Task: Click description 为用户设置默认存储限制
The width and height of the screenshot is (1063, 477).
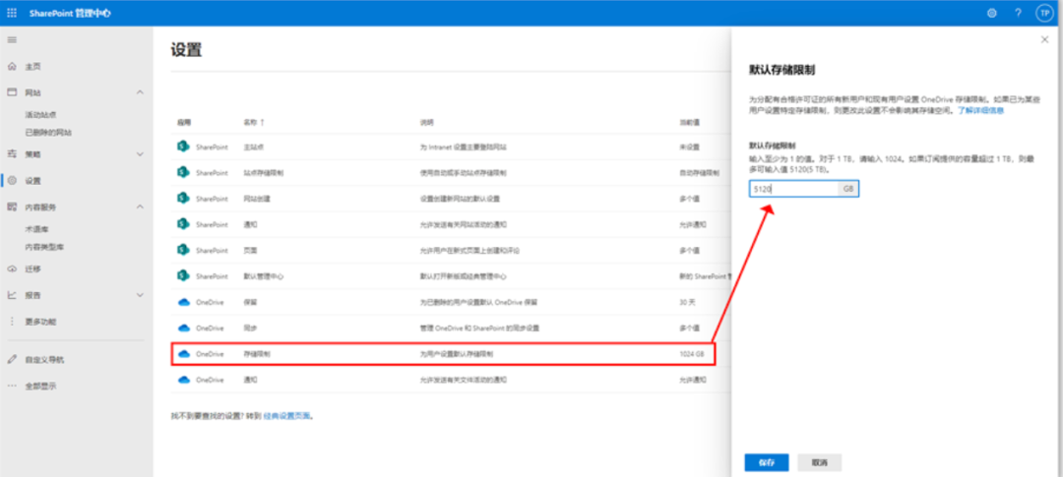Action: coord(457,354)
